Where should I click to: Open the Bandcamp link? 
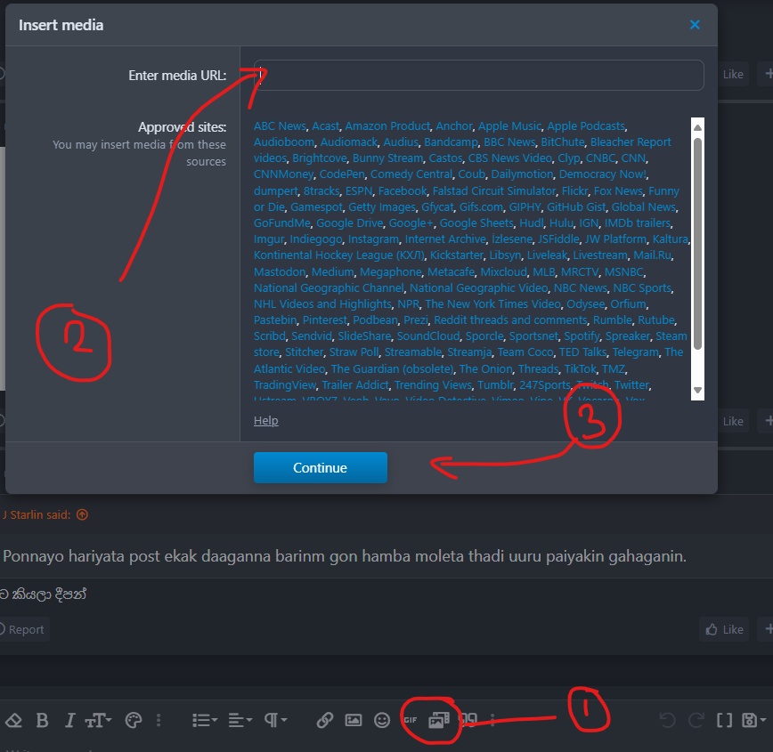[452, 142]
